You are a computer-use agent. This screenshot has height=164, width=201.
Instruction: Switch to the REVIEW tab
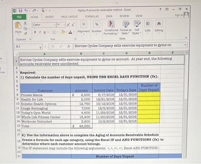coord(124,16)
